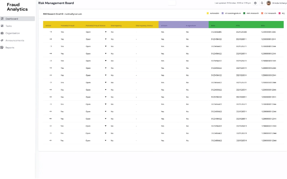Open the Potential Fraud Status dropdown in second row
The width and height of the screenshot is (287, 179).
coord(106,39)
